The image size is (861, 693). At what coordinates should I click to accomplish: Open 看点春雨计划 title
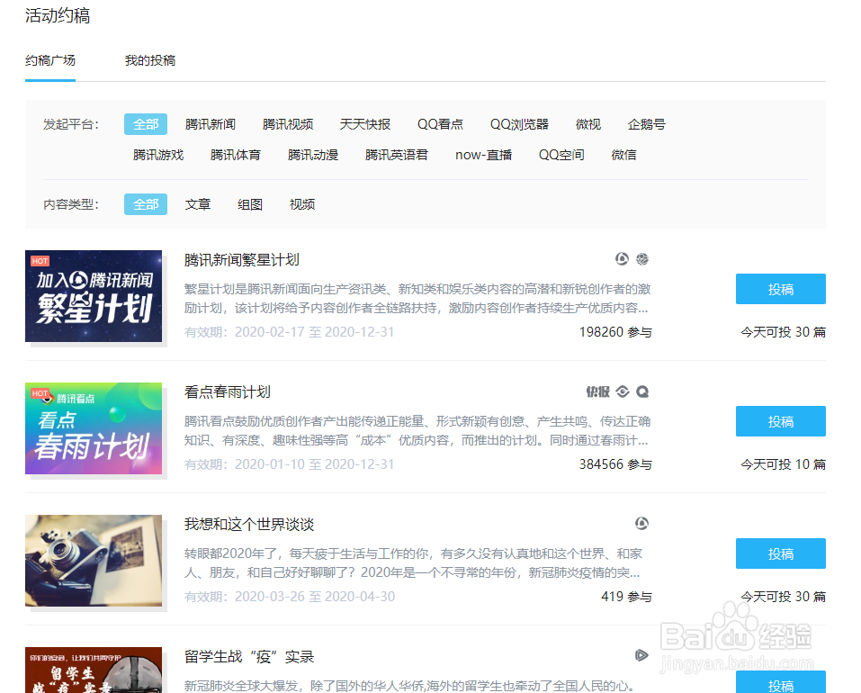[228, 392]
